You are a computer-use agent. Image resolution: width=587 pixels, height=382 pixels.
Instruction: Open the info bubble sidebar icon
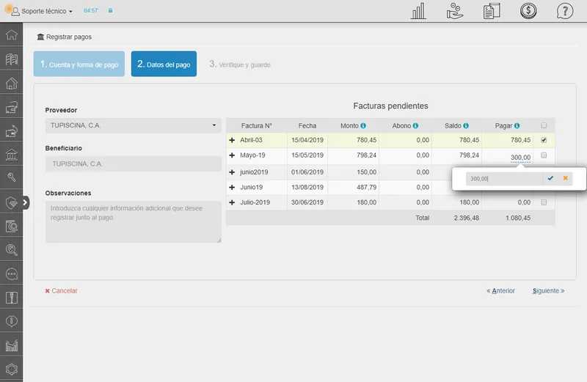click(11, 321)
